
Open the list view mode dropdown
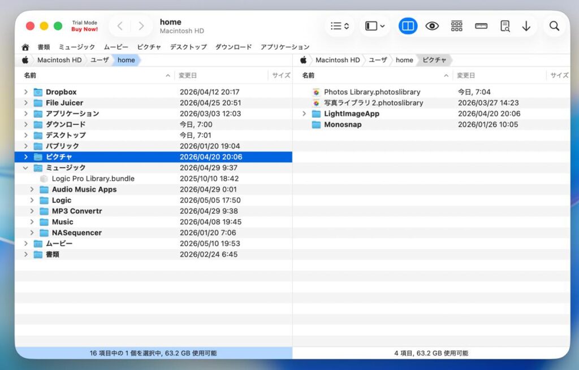(x=340, y=26)
